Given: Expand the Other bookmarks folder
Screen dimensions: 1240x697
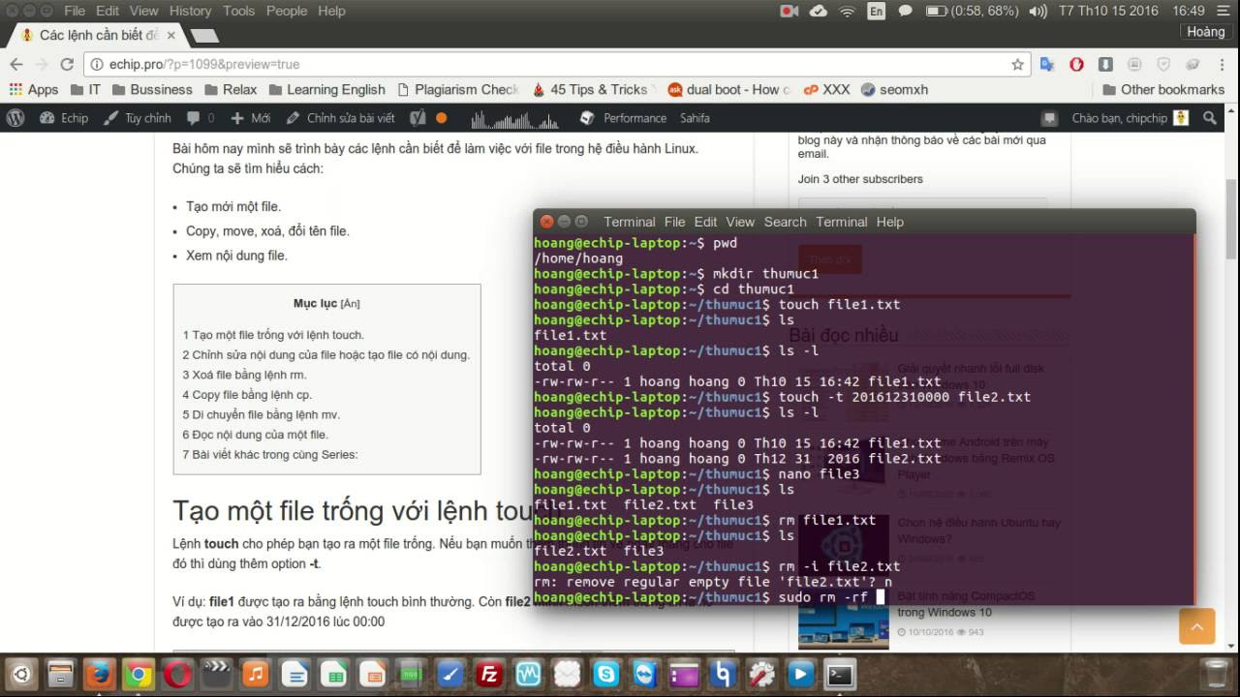Looking at the screenshot, I should point(1163,89).
